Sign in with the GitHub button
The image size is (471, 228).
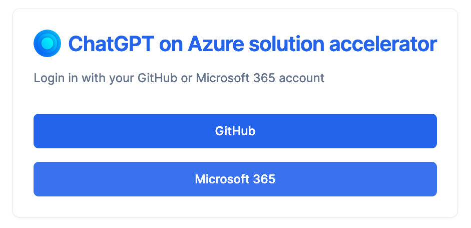point(235,131)
